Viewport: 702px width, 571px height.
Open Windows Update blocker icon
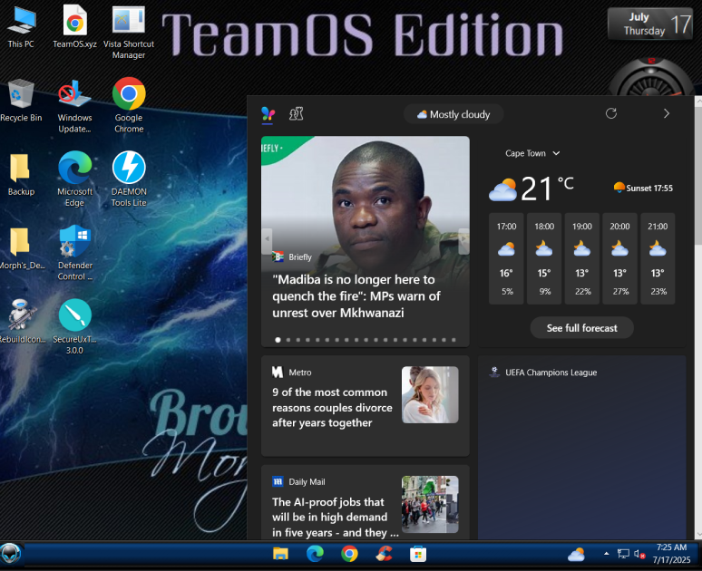click(74, 106)
